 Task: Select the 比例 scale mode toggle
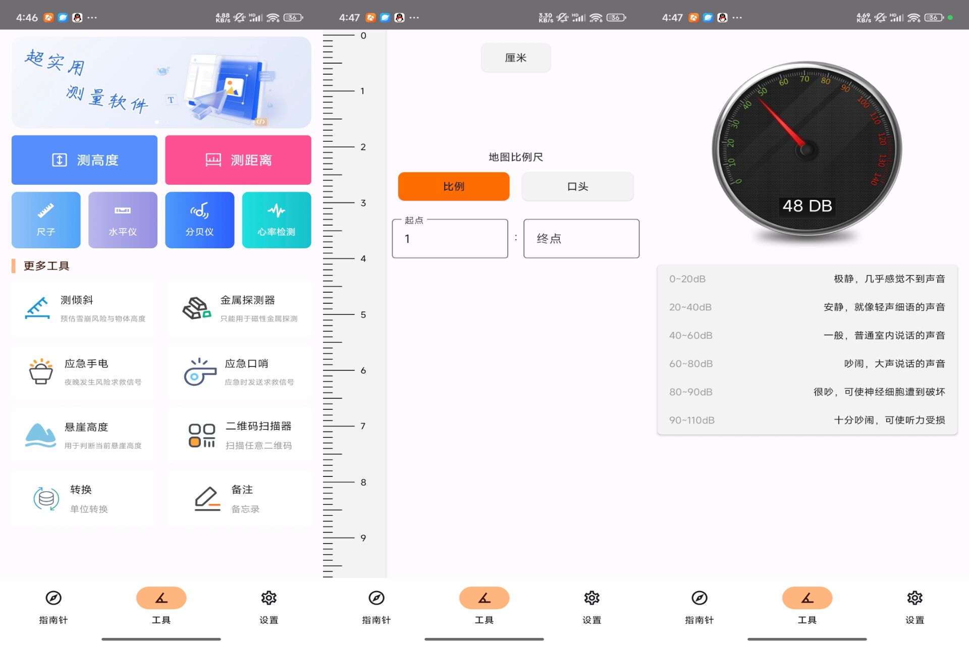pos(453,186)
